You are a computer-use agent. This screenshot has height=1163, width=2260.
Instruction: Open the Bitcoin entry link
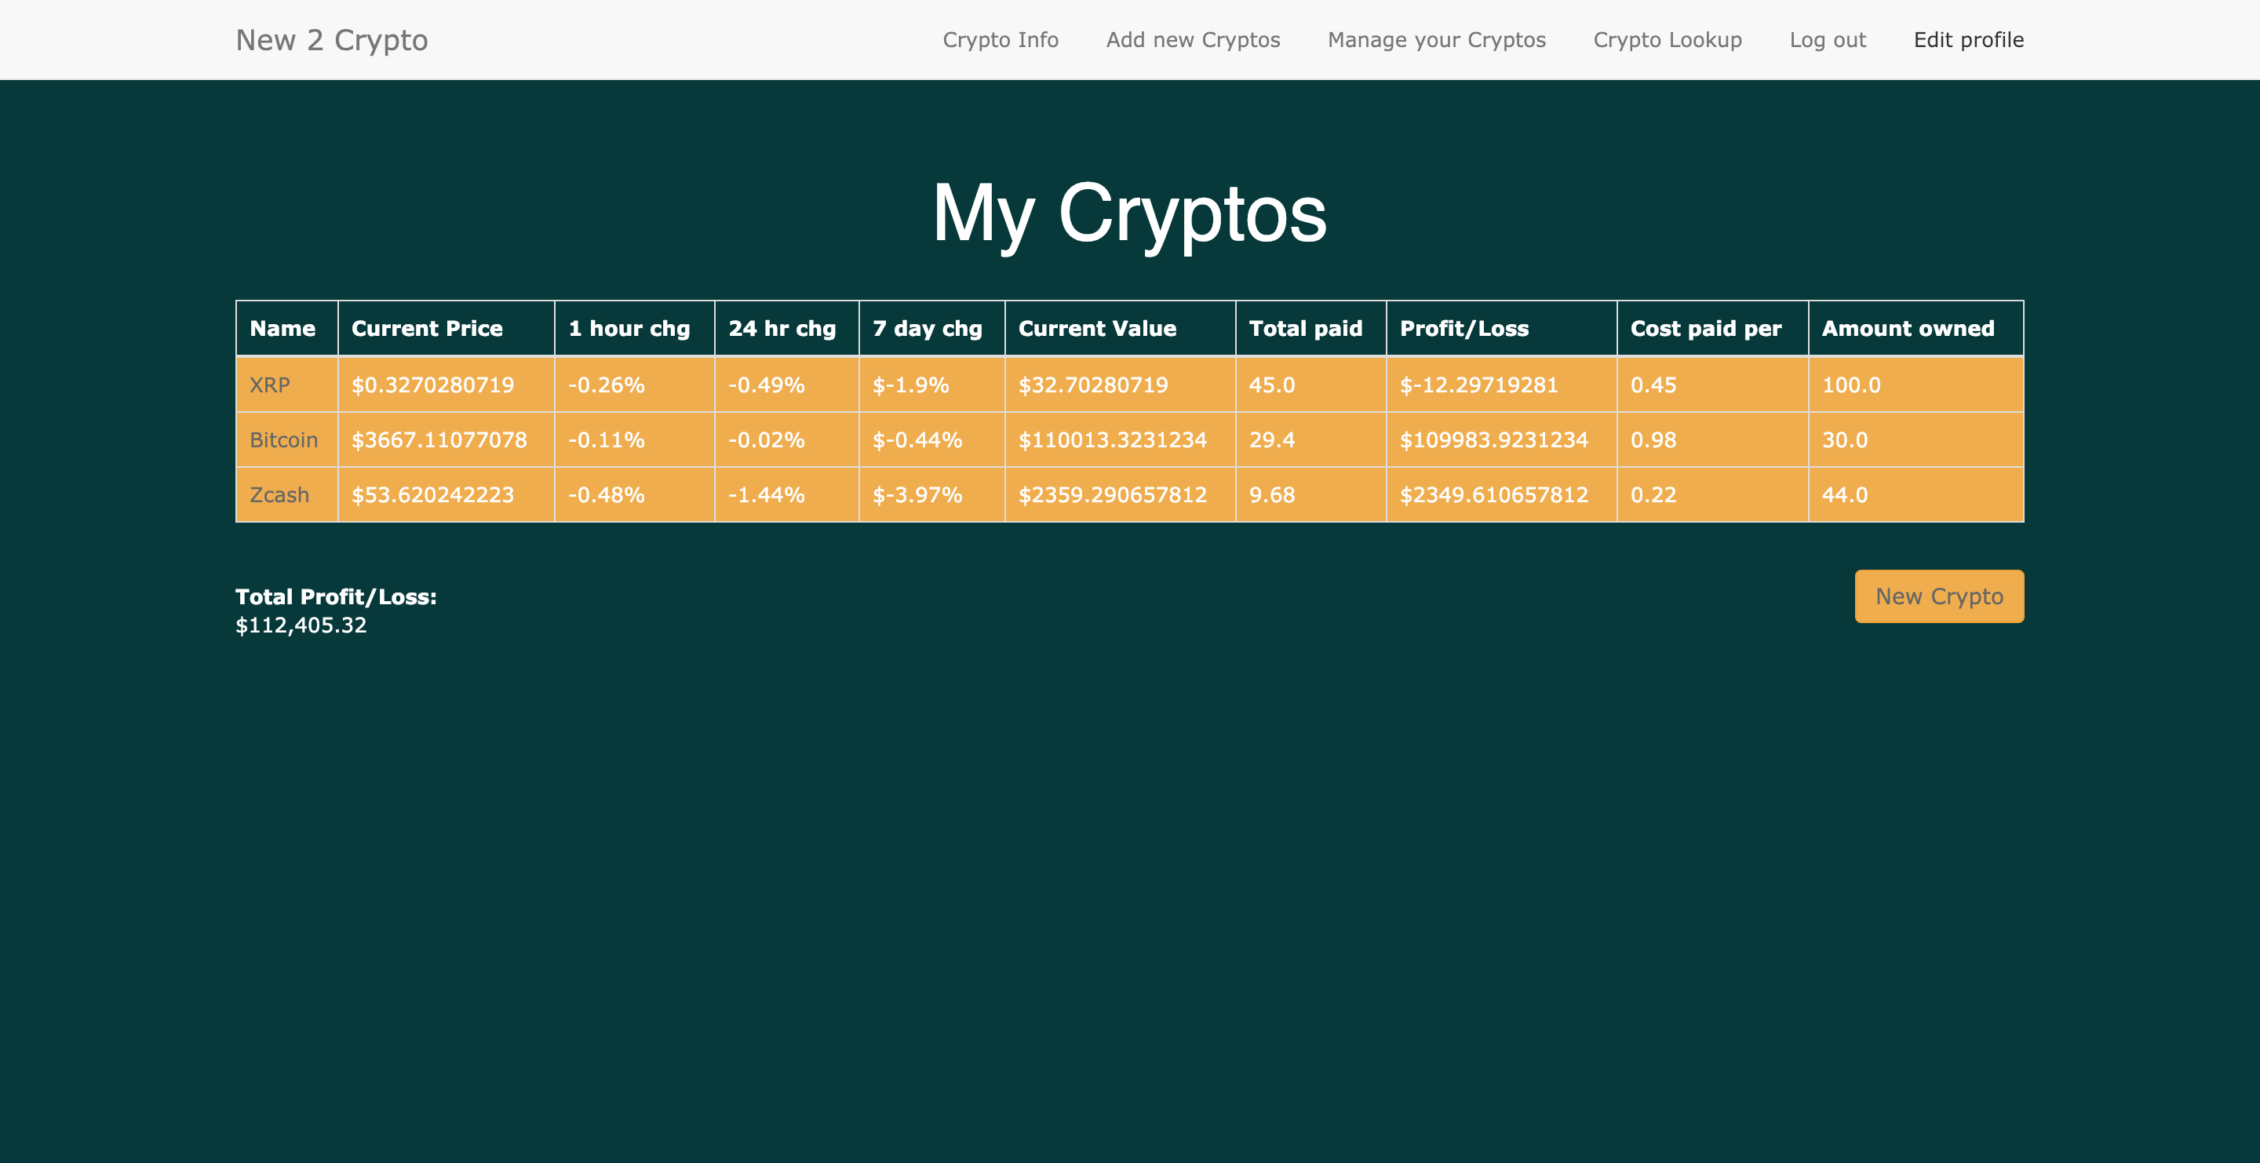point(283,440)
